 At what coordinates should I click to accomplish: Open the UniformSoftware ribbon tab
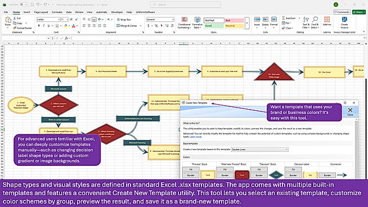145,12
